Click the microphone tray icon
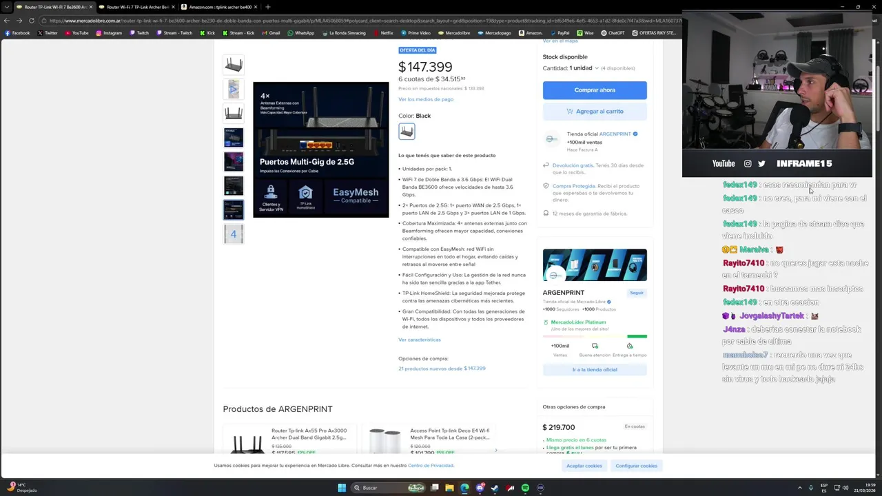 click(x=811, y=488)
